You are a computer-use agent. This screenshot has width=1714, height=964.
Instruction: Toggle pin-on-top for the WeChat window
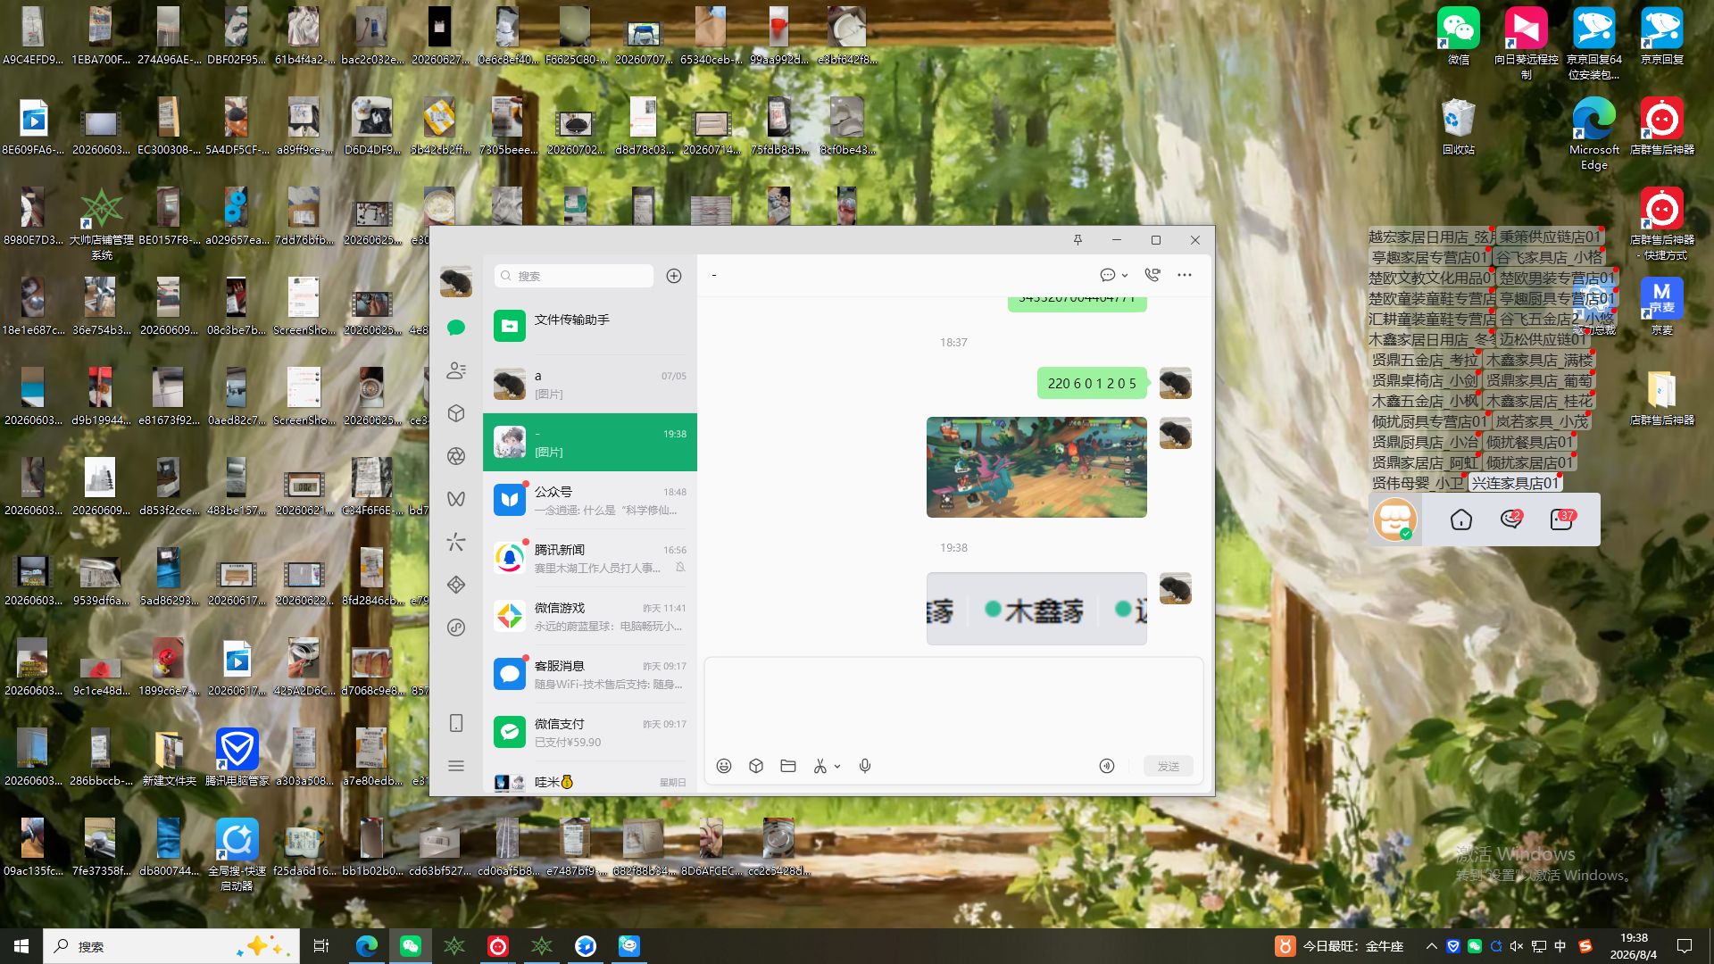tap(1077, 240)
